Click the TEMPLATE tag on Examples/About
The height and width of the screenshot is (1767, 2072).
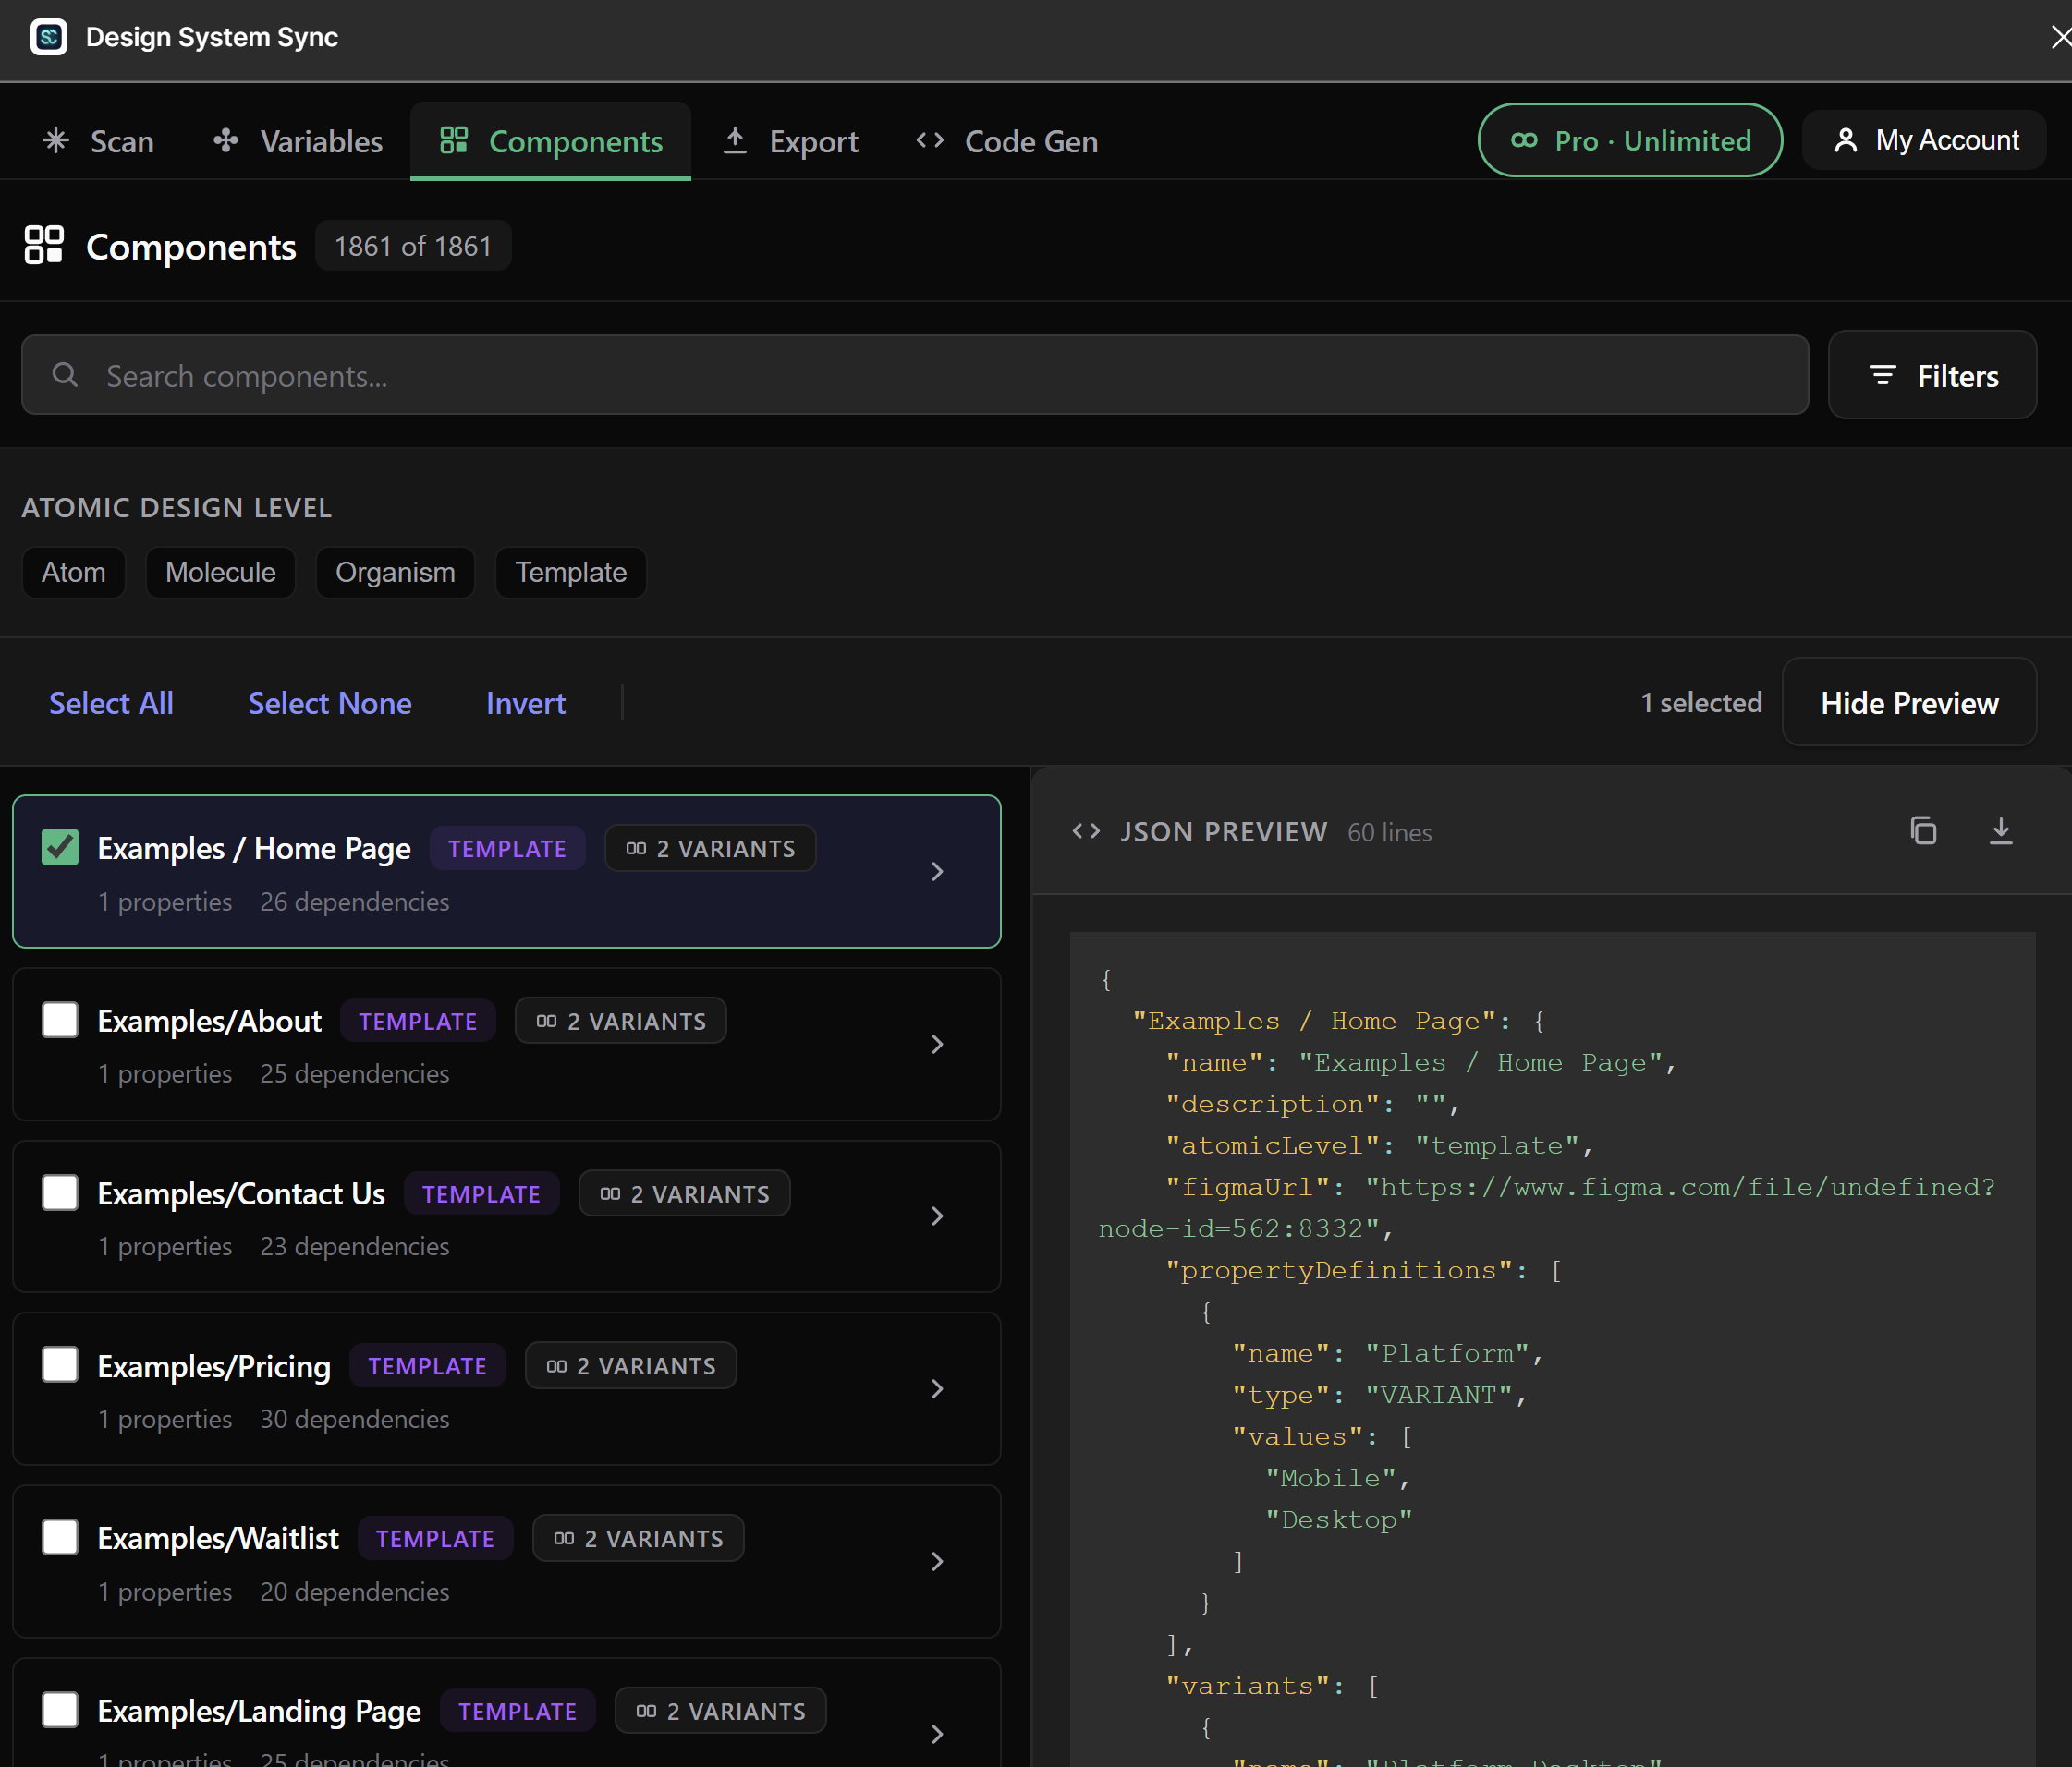[418, 1022]
